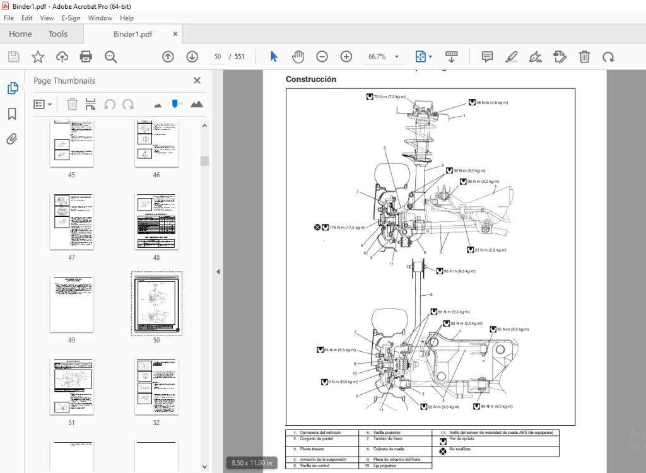Rotate the page with the toolbar rotate icon
The width and height of the screenshot is (646, 473).
[x=608, y=57]
